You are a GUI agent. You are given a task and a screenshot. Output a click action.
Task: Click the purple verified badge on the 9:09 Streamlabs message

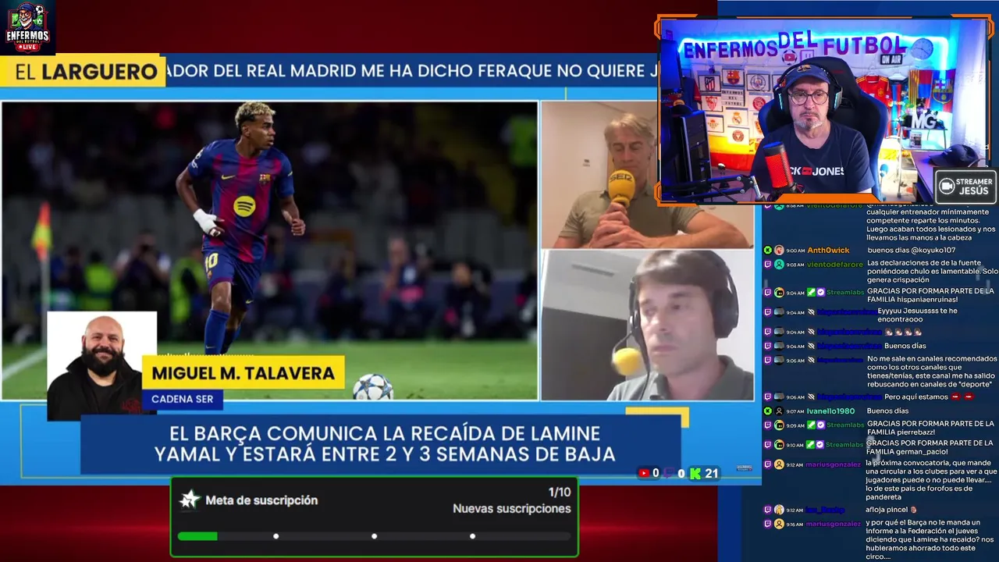pos(820,425)
